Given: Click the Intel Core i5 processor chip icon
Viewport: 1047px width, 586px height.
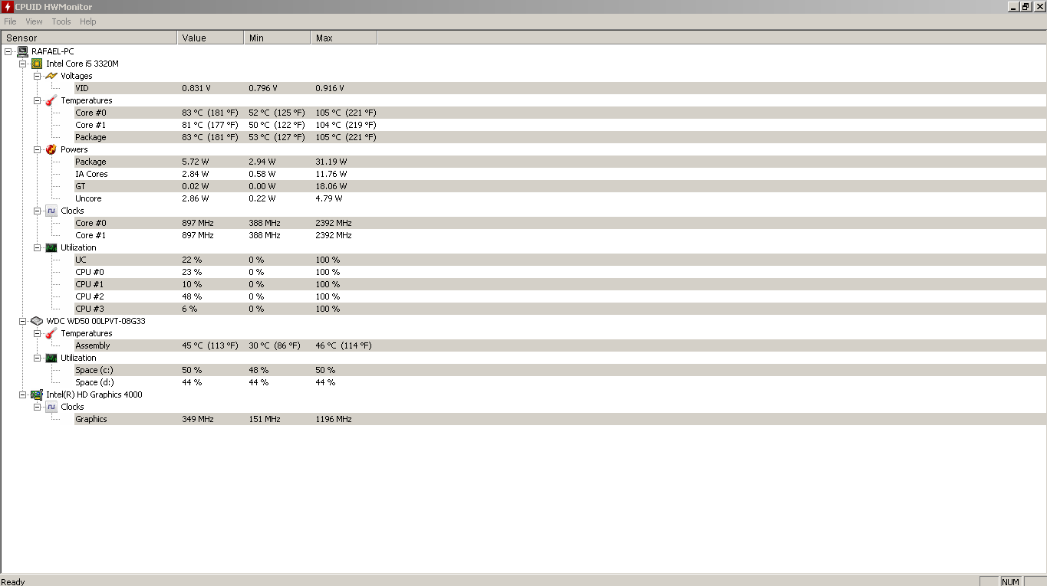Looking at the screenshot, I should 37,64.
